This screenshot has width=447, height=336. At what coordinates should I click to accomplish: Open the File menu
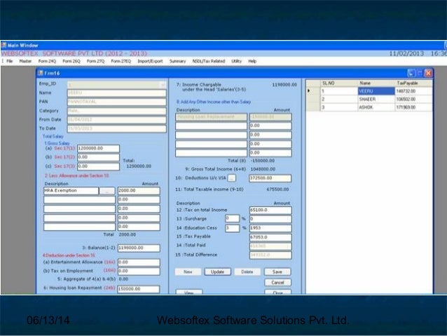click(10, 61)
